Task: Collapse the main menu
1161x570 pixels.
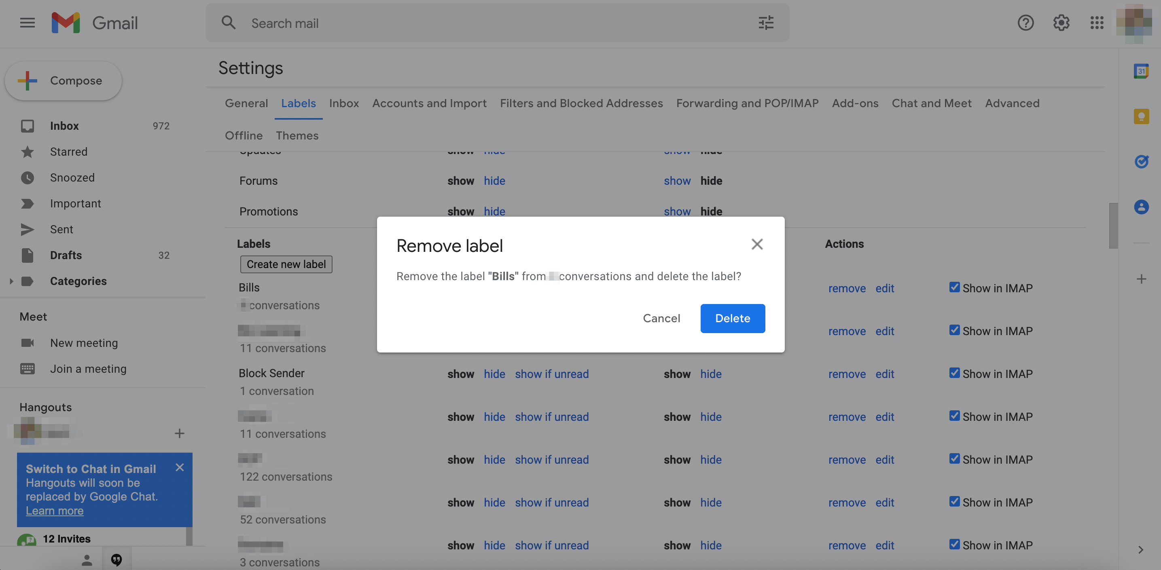Action: click(x=27, y=23)
